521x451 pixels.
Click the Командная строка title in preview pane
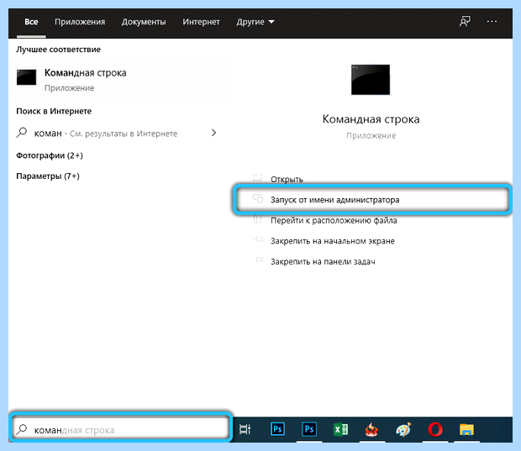(371, 119)
